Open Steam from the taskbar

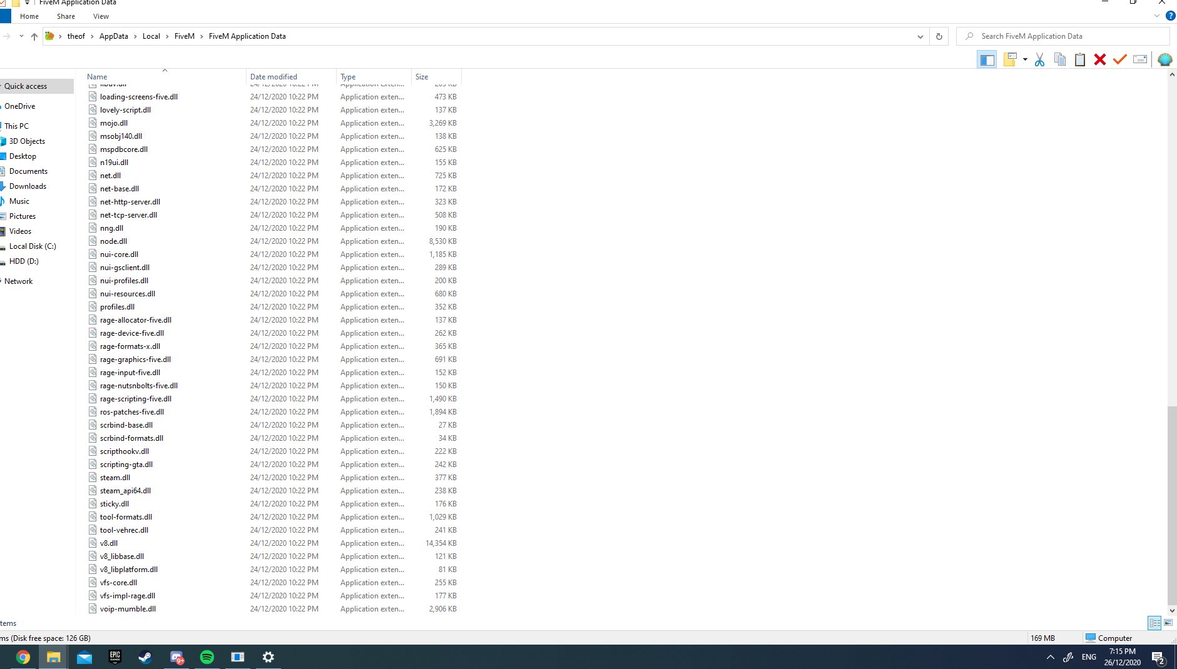[145, 657]
